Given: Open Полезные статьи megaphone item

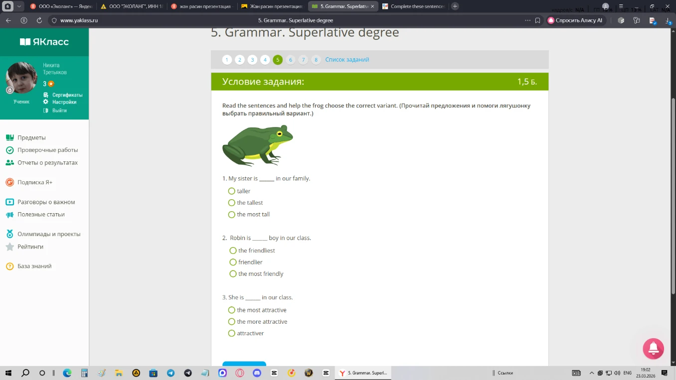Looking at the screenshot, I should click(x=35, y=215).
